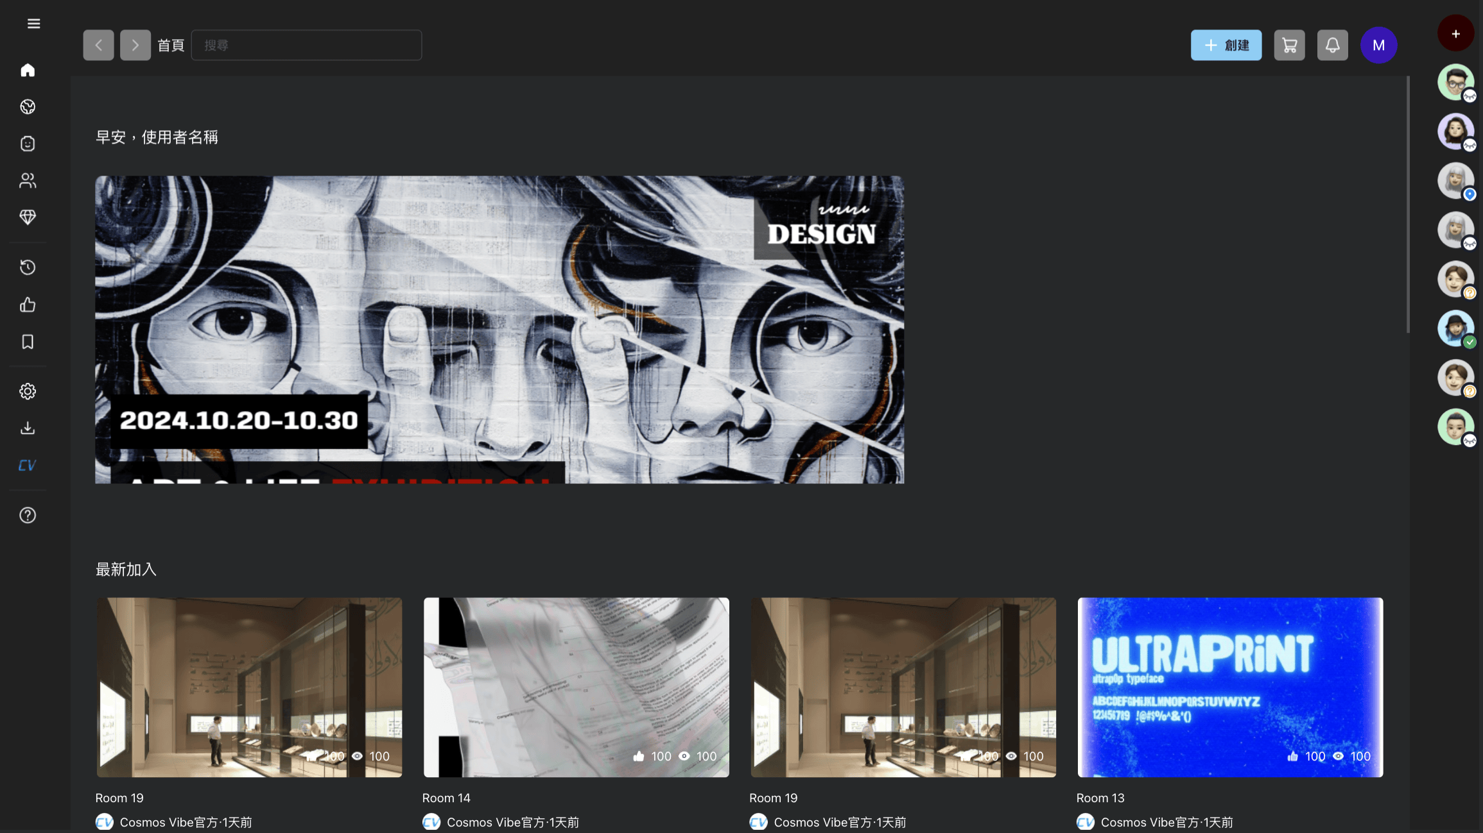Open the CV logo sidebar item

pyautogui.click(x=28, y=465)
